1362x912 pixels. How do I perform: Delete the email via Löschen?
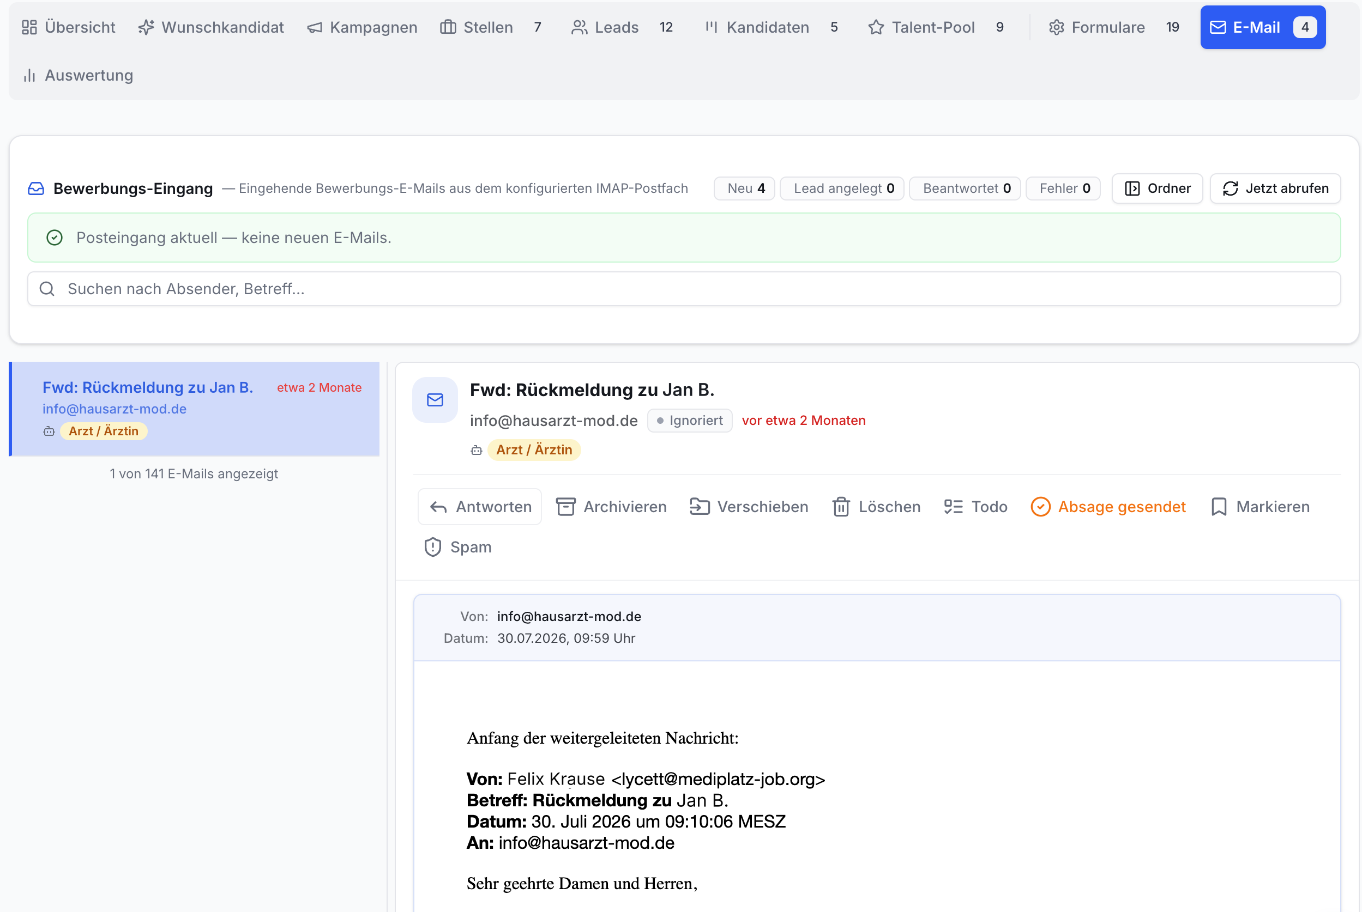[x=876, y=507]
